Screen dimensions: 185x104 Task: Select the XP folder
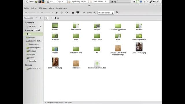click(97, 49)
